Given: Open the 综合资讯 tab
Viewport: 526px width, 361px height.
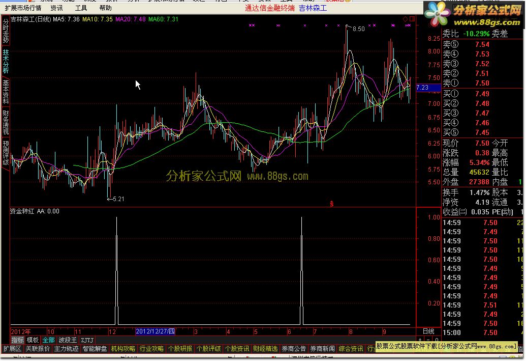Looking at the screenshot, I should [351, 349].
